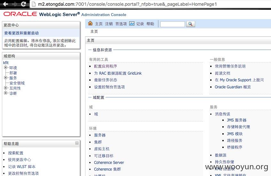
Task: Open 常用管理任务说明 link
Action: pos(230,66)
